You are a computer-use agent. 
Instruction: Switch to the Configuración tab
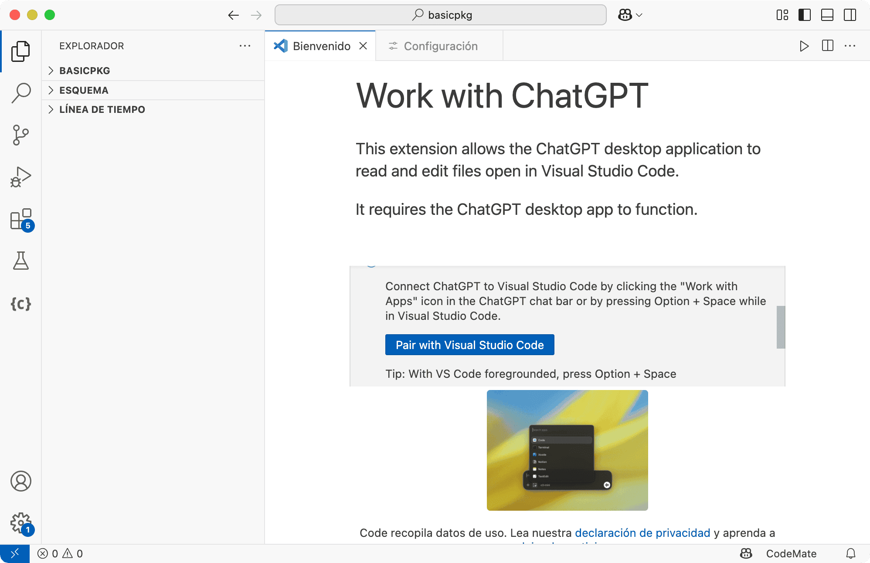pos(440,46)
